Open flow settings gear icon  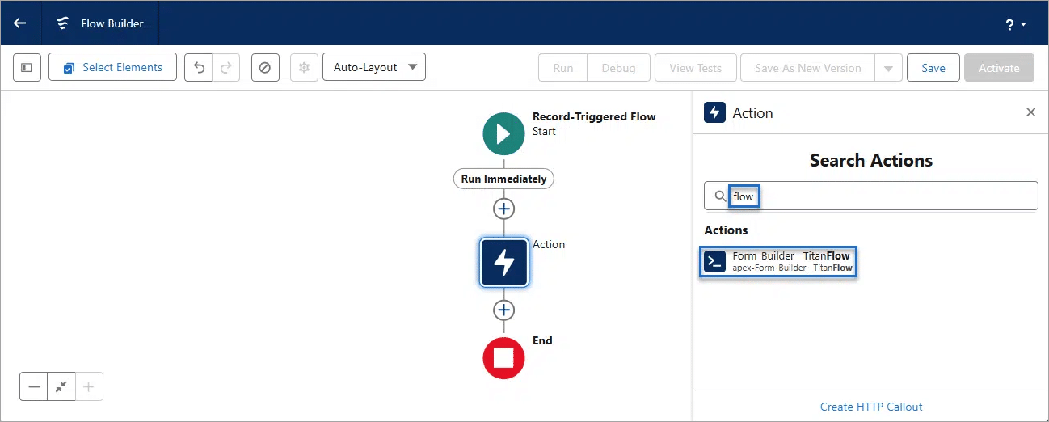(304, 68)
